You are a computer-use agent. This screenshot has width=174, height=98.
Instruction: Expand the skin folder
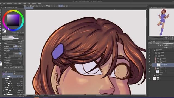click(156, 68)
